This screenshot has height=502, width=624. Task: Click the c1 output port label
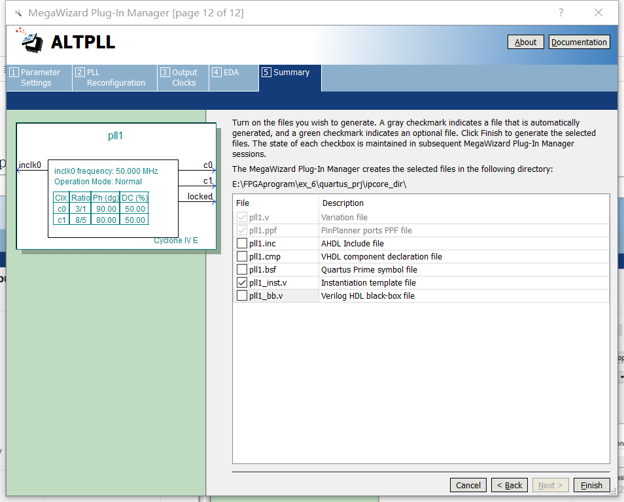pos(208,180)
